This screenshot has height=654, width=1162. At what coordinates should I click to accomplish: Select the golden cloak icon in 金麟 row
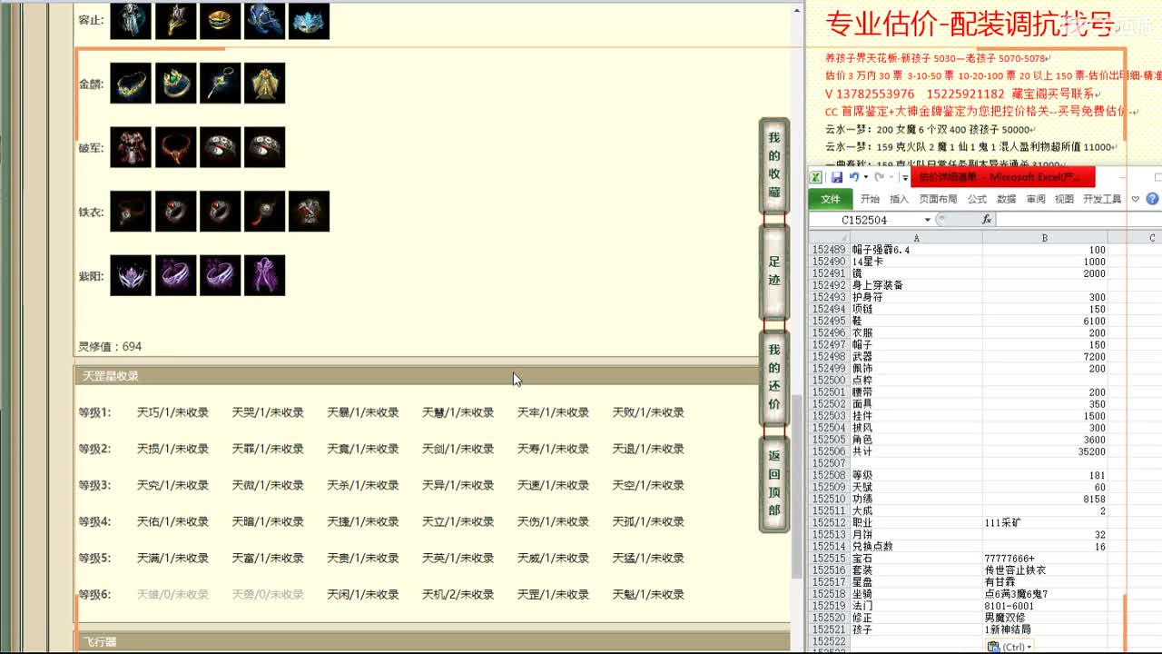click(x=264, y=84)
